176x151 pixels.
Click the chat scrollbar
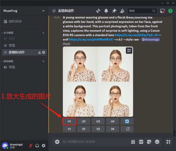pos(174,133)
